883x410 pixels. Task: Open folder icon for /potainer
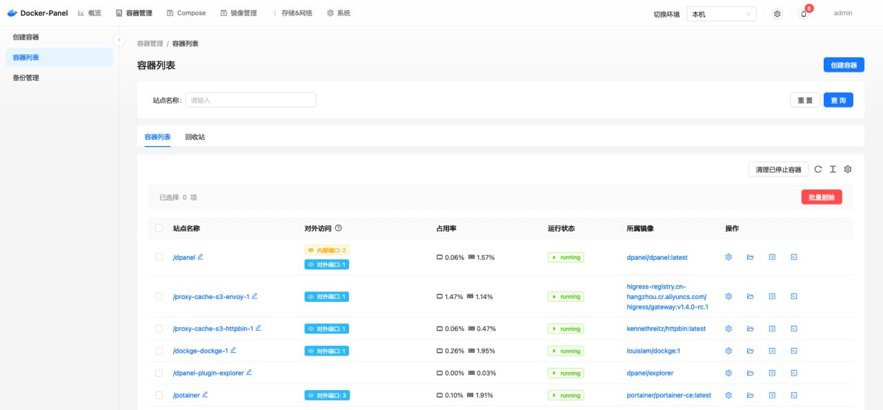750,395
